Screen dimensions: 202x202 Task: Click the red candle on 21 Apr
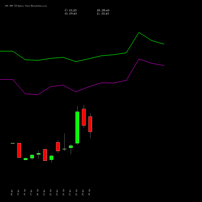(x=45, y=155)
